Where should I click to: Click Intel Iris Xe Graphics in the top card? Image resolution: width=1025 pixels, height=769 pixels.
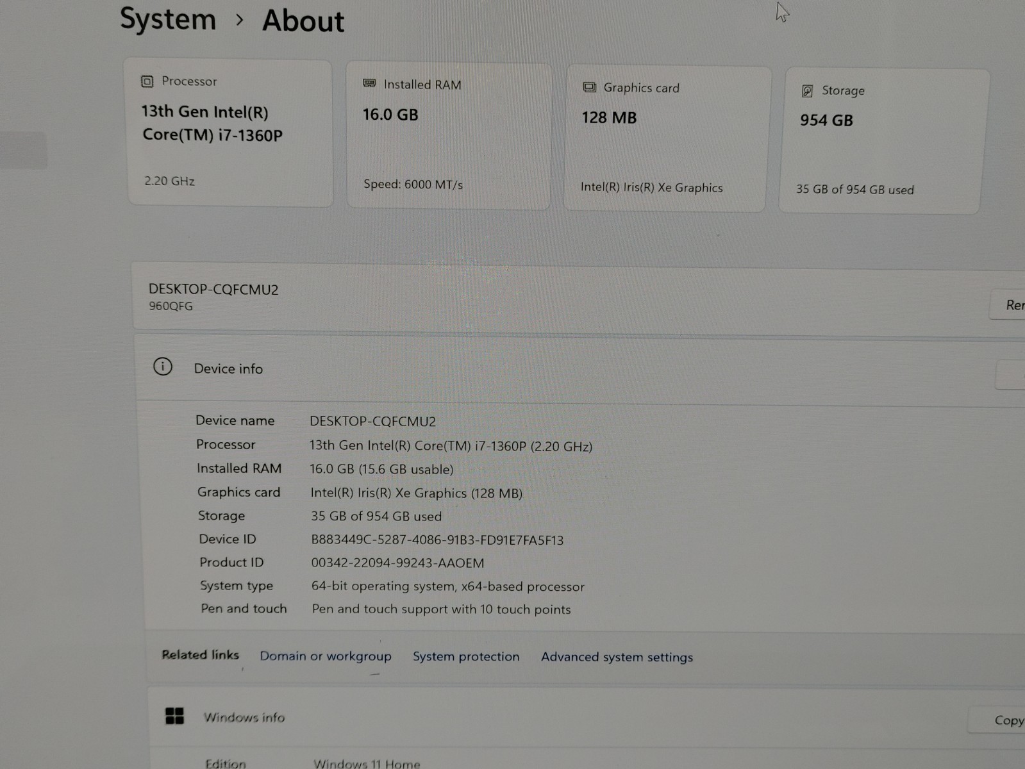[651, 187]
